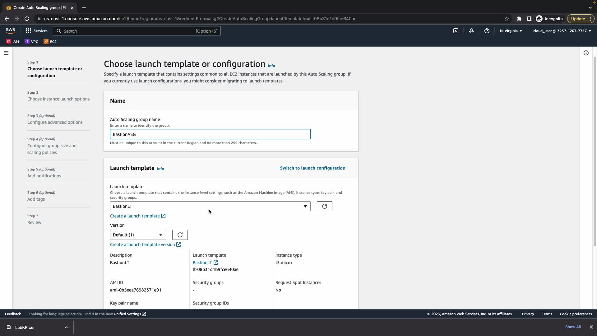Open the support help question icon
This screenshot has height=336, width=597.
point(487,31)
